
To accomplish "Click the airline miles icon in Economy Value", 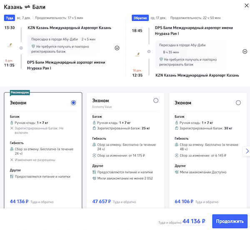I will pos(94,179).
